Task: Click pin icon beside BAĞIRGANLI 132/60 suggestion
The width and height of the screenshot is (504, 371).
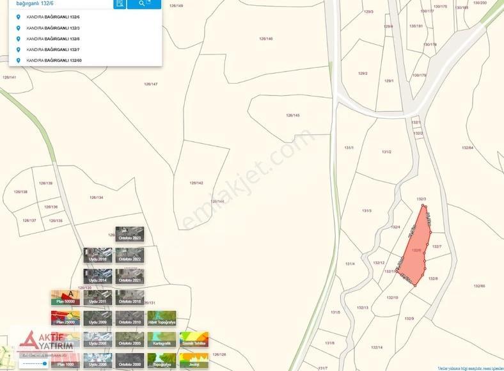Action: click(19, 60)
